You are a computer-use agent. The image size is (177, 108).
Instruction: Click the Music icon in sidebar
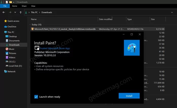click(x=7, y=49)
